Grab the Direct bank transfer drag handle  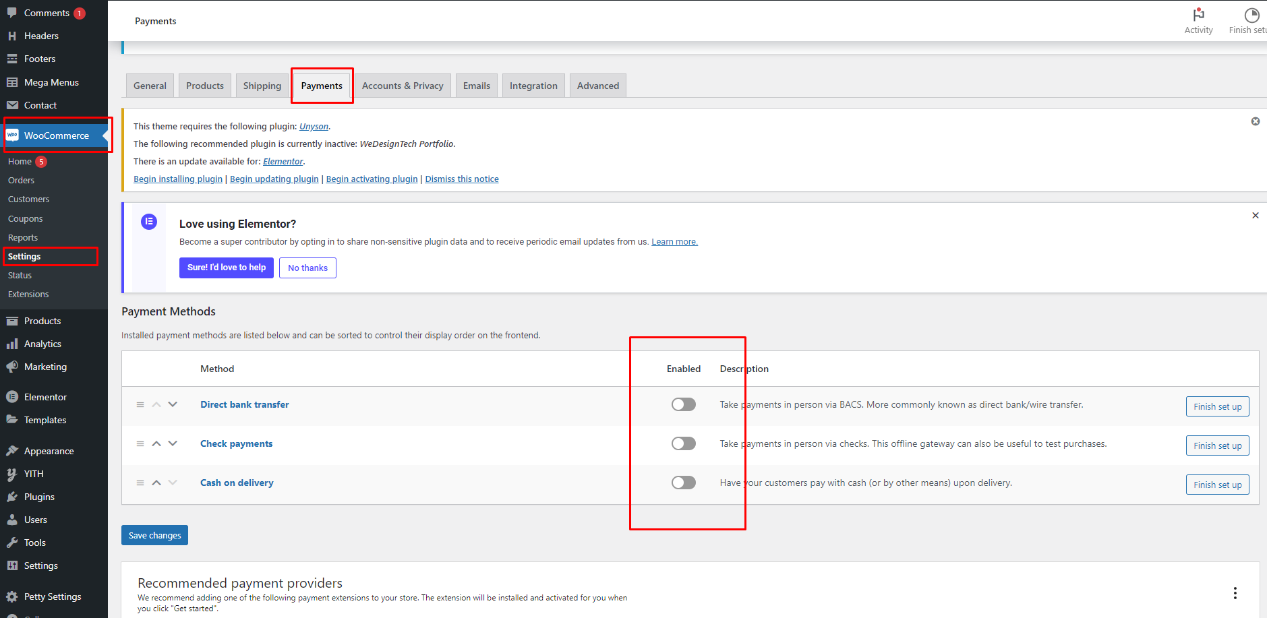140,405
